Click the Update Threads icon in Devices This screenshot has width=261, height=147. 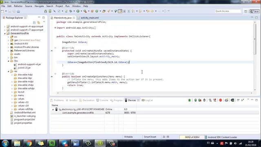click(x=210, y=100)
